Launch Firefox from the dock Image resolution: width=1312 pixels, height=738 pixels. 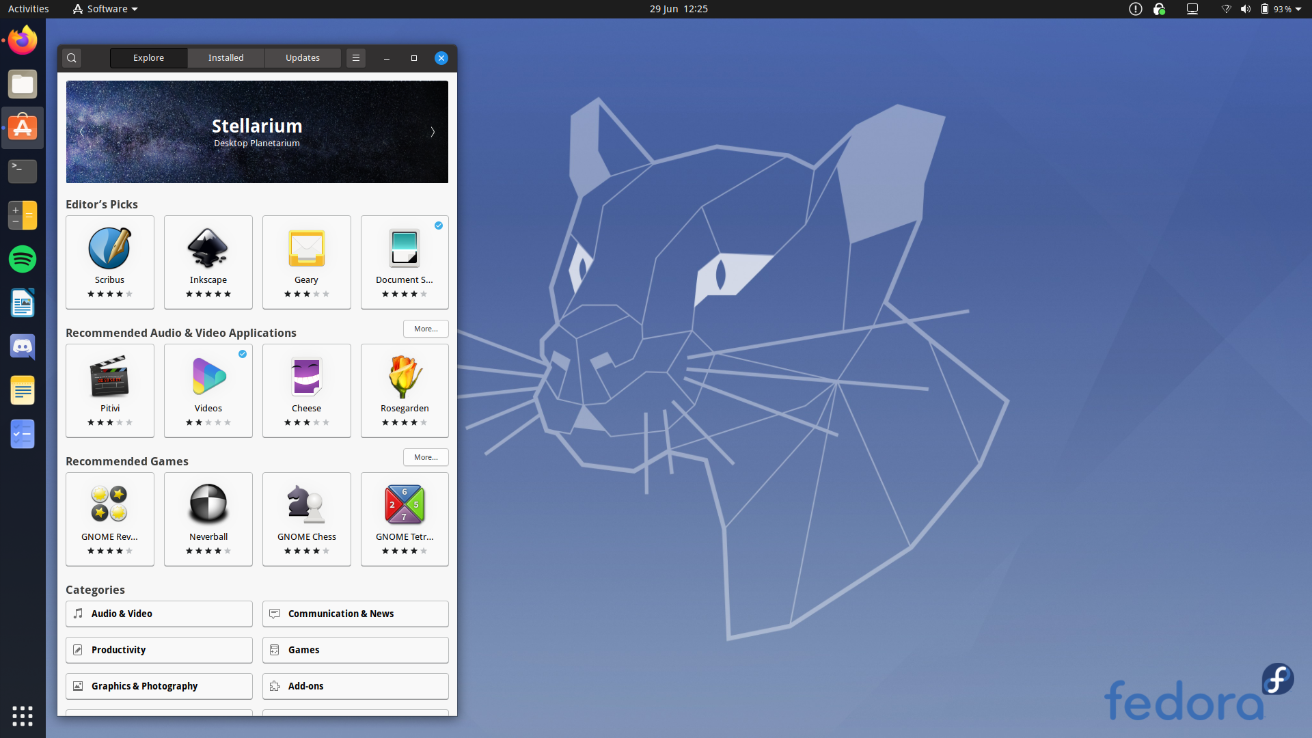(22, 40)
